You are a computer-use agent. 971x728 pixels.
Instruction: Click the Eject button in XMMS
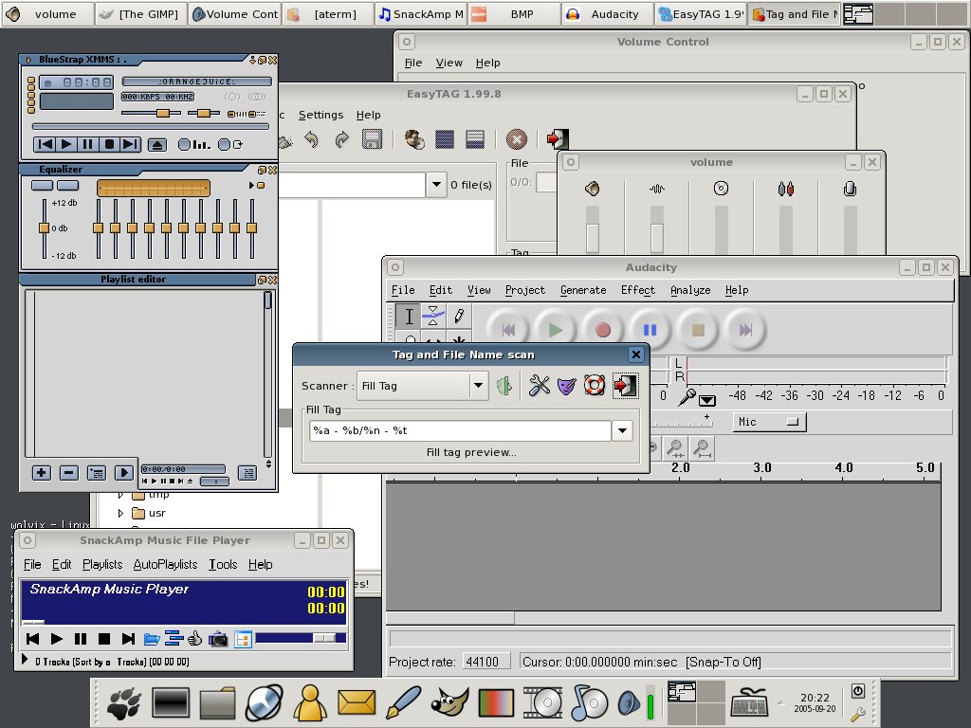click(x=157, y=145)
